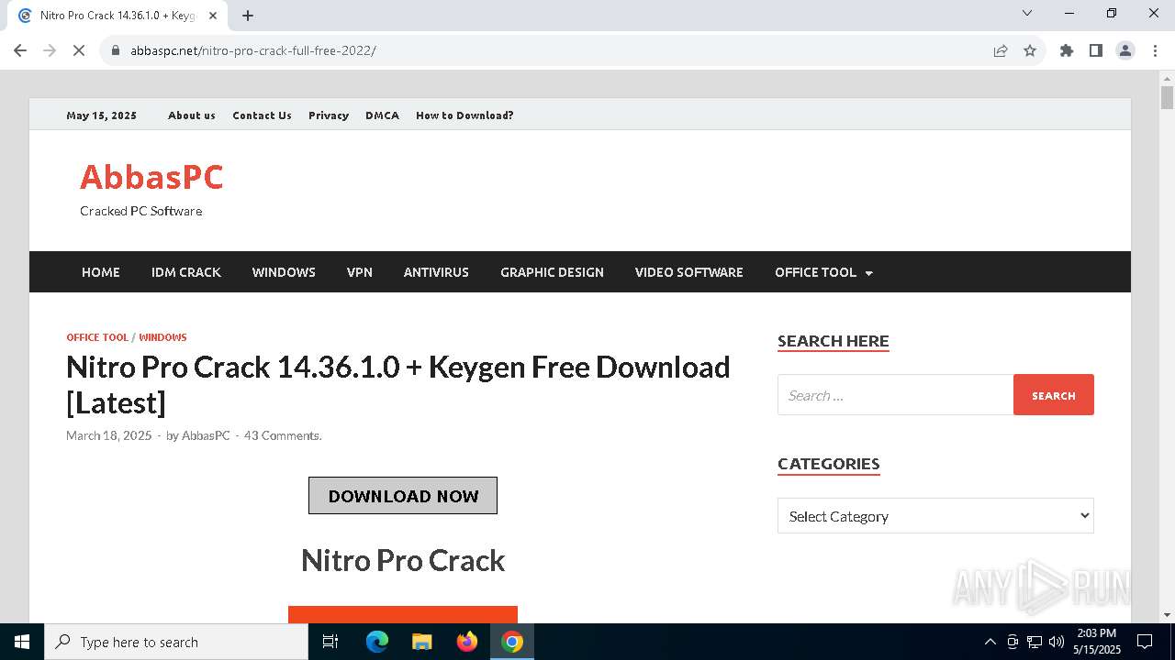
Task: Click the DOWNLOAD NOW button
Action: coord(403,496)
